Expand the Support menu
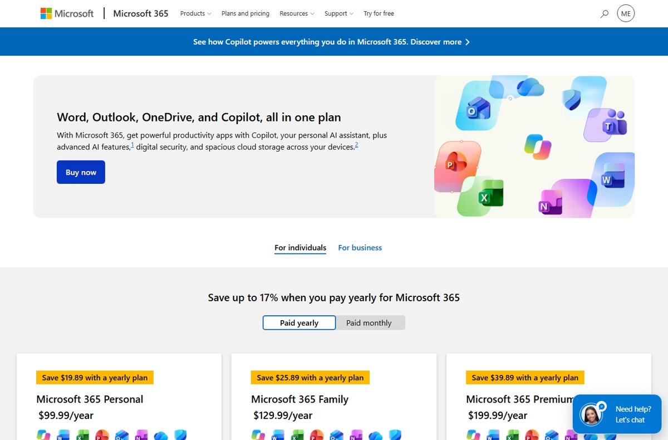The height and width of the screenshot is (440, 668). [339, 13]
